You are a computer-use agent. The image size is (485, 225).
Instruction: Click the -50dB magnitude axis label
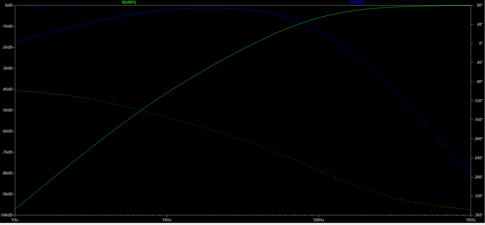(x=8, y=110)
